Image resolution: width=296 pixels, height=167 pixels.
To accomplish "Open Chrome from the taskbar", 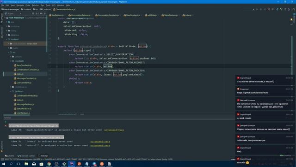I will click(49, 164).
